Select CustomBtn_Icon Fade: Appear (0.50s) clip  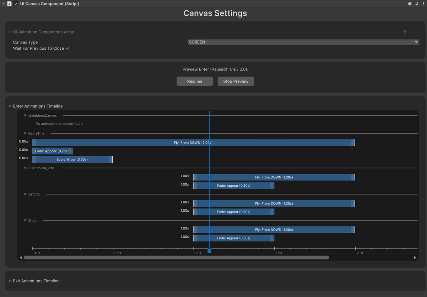point(234,186)
